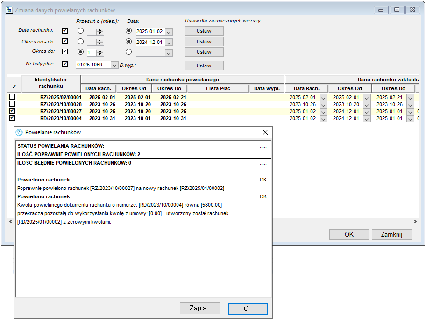The width and height of the screenshot is (426, 319).
Task: Click the Powielanie rachunków dialog globe icon
Action: pos(19,132)
